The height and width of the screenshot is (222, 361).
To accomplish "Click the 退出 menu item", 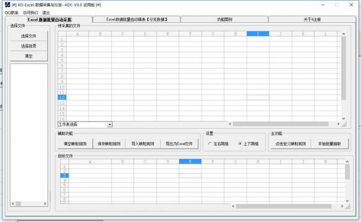I will coord(46,13).
